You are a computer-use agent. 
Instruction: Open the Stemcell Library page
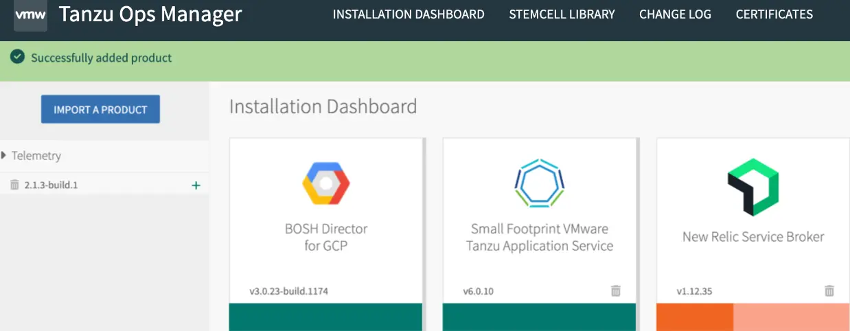point(562,14)
